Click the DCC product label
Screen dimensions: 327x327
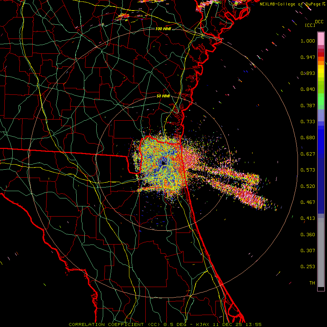coord(319,22)
